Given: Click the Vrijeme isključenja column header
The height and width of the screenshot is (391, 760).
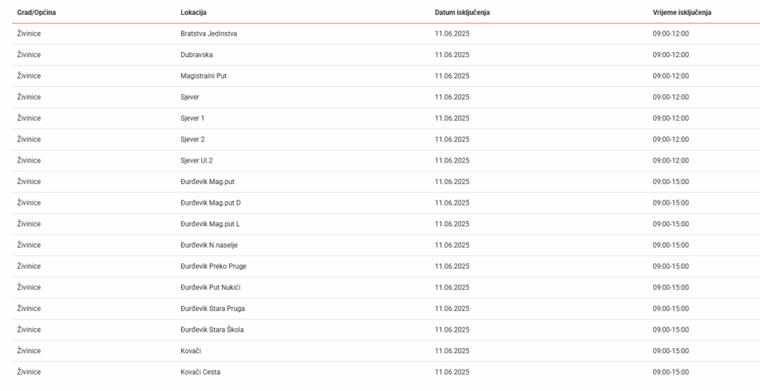Looking at the screenshot, I should 682,13.
